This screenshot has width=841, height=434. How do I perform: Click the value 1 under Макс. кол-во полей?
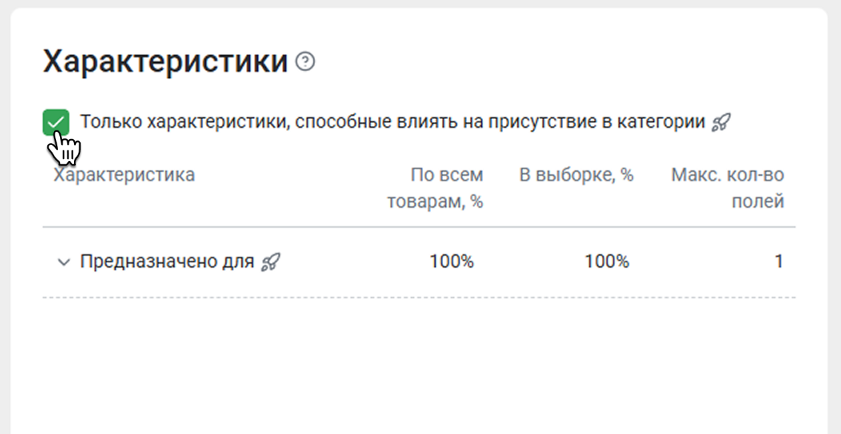click(778, 262)
